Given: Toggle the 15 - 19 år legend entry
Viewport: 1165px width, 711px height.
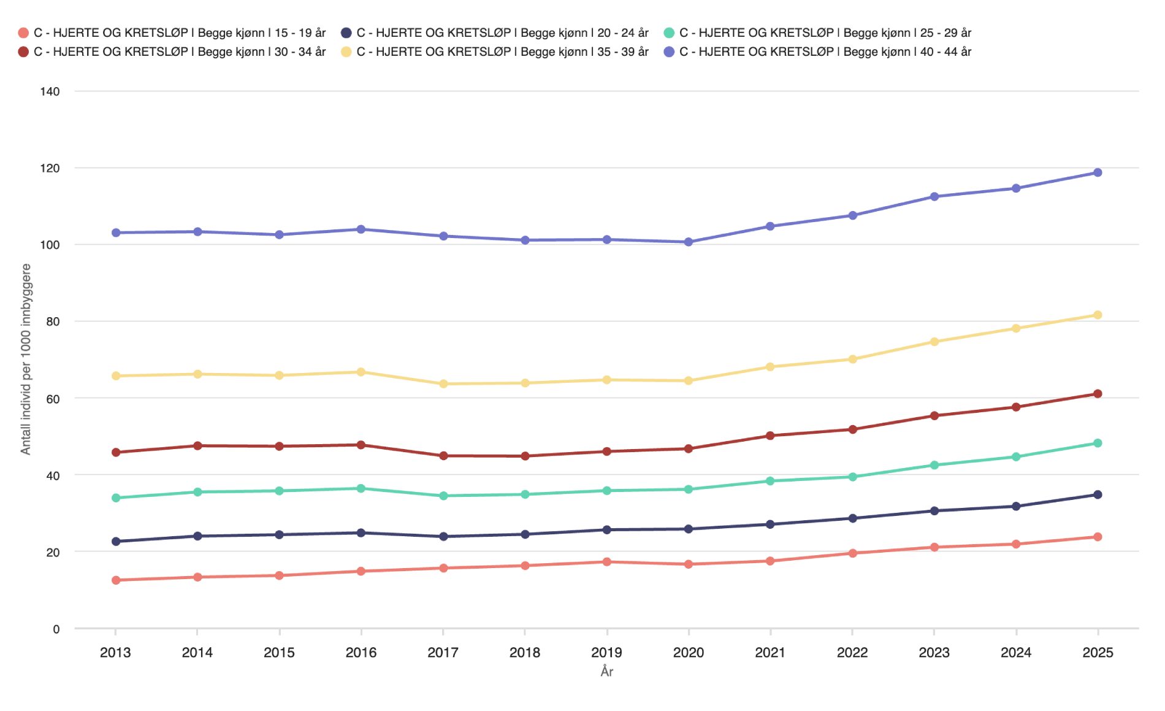Looking at the screenshot, I should 179,33.
